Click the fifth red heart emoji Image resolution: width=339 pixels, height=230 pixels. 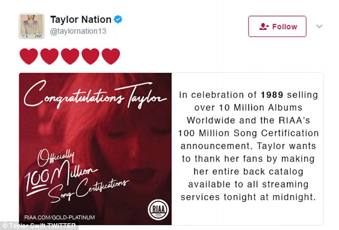111,56
